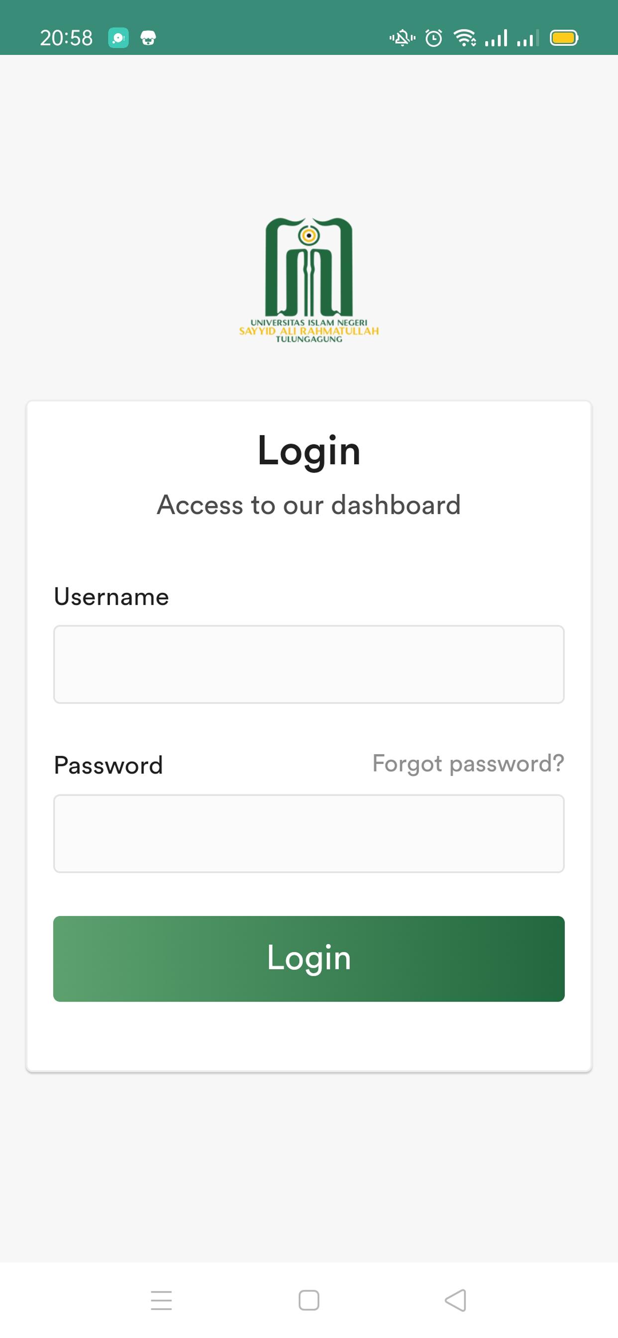Tap the first cellular signal bars icon

[x=496, y=38]
